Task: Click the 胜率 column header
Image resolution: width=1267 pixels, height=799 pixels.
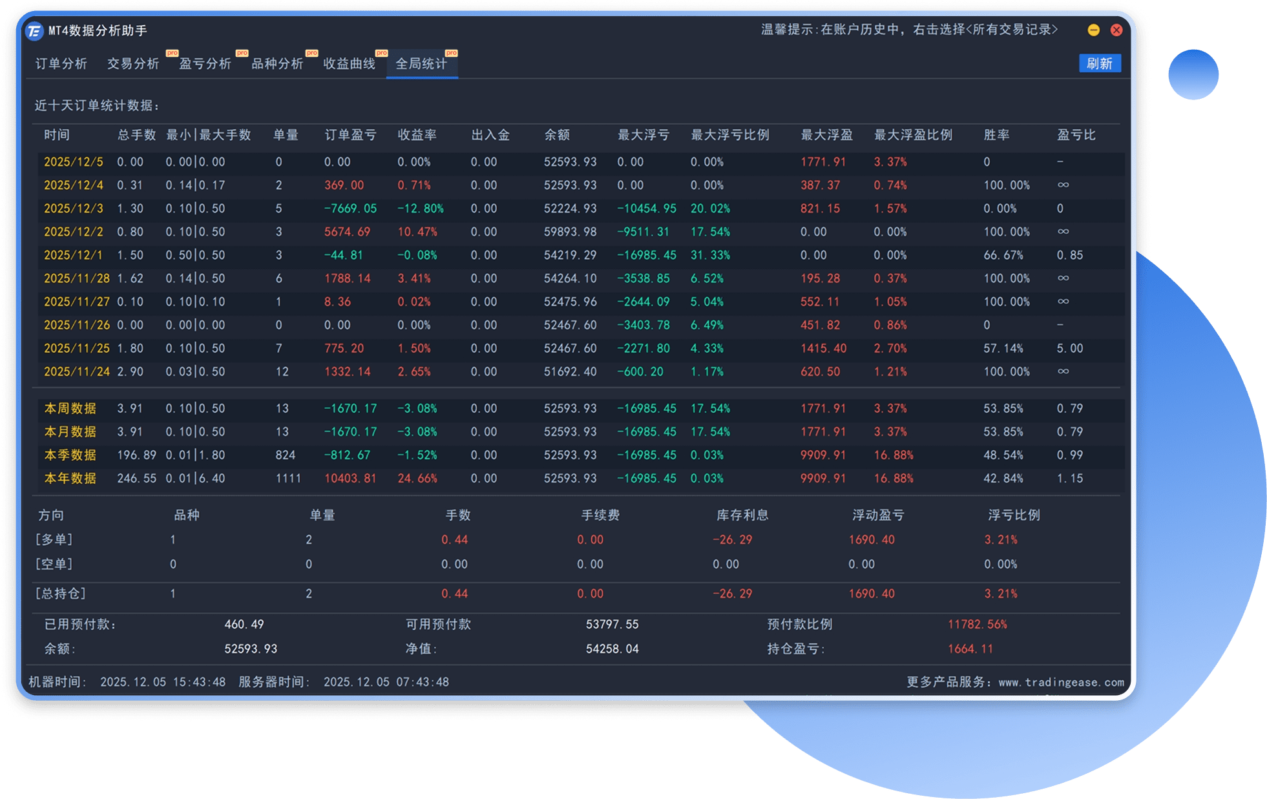Action: click(996, 135)
